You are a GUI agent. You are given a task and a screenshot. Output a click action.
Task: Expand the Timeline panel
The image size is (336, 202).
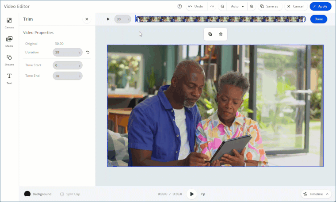click(316, 194)
